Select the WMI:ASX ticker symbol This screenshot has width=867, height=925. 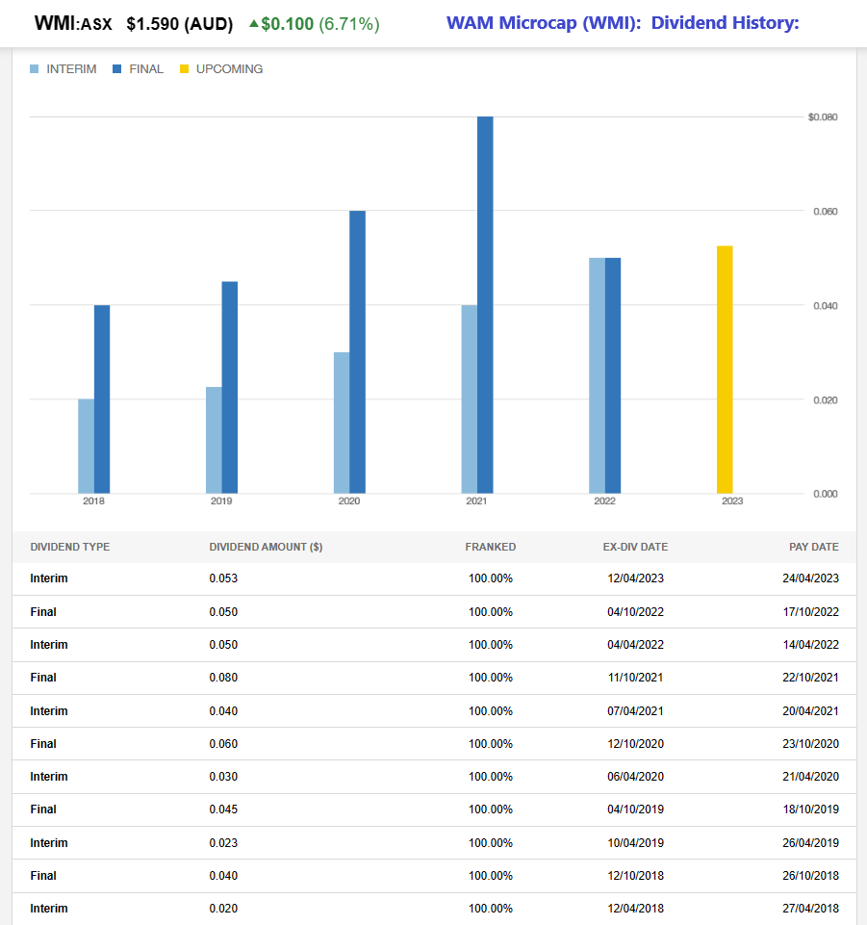tap(73, 24)
